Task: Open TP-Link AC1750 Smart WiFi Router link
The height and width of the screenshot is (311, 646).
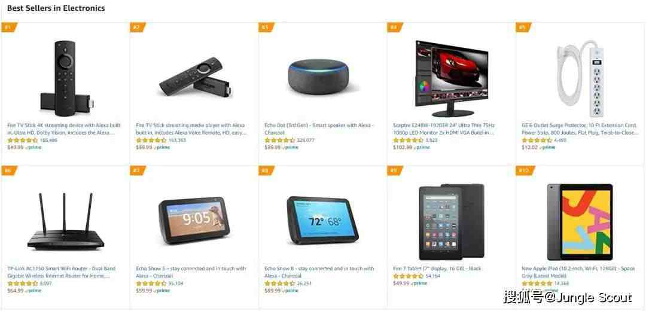Action: click(62, 272)
